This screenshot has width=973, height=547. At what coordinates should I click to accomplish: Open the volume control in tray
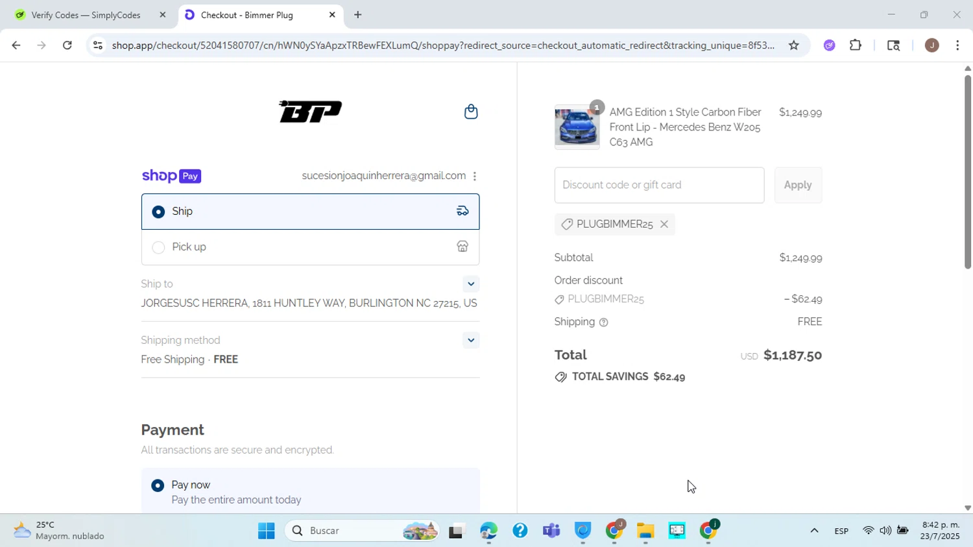pyautogui.click(x=885, y=531)
